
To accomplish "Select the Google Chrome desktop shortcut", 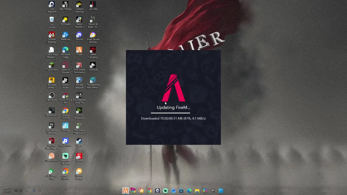I will 65,113.
